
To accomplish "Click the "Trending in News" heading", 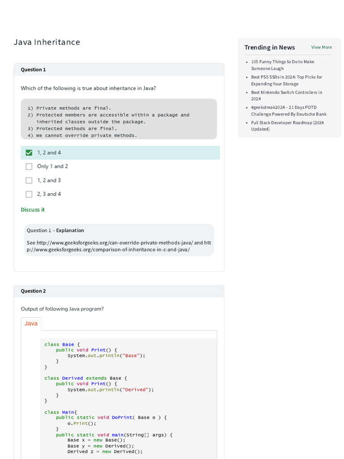I will click(x=270, y=48).
